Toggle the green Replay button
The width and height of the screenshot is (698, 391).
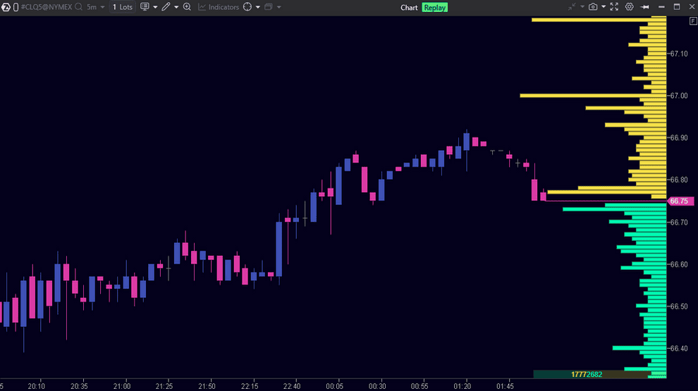coord(434,8)
